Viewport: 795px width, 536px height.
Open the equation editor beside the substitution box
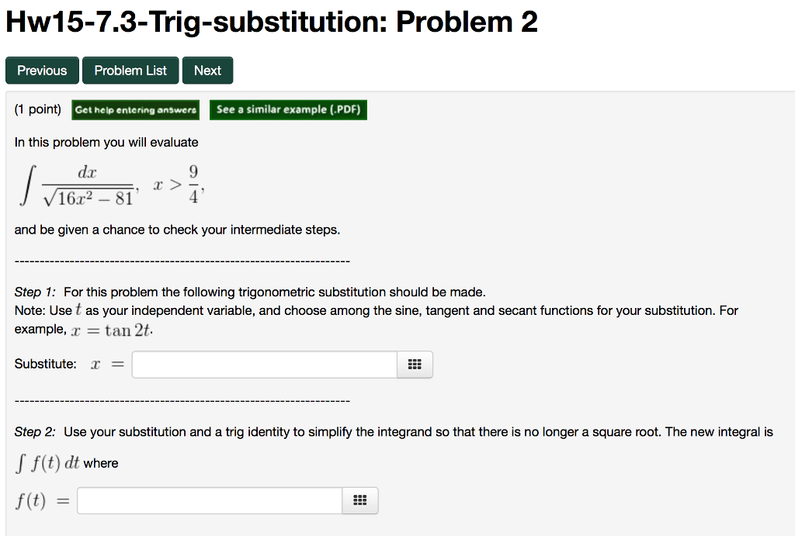click(415, 364)
